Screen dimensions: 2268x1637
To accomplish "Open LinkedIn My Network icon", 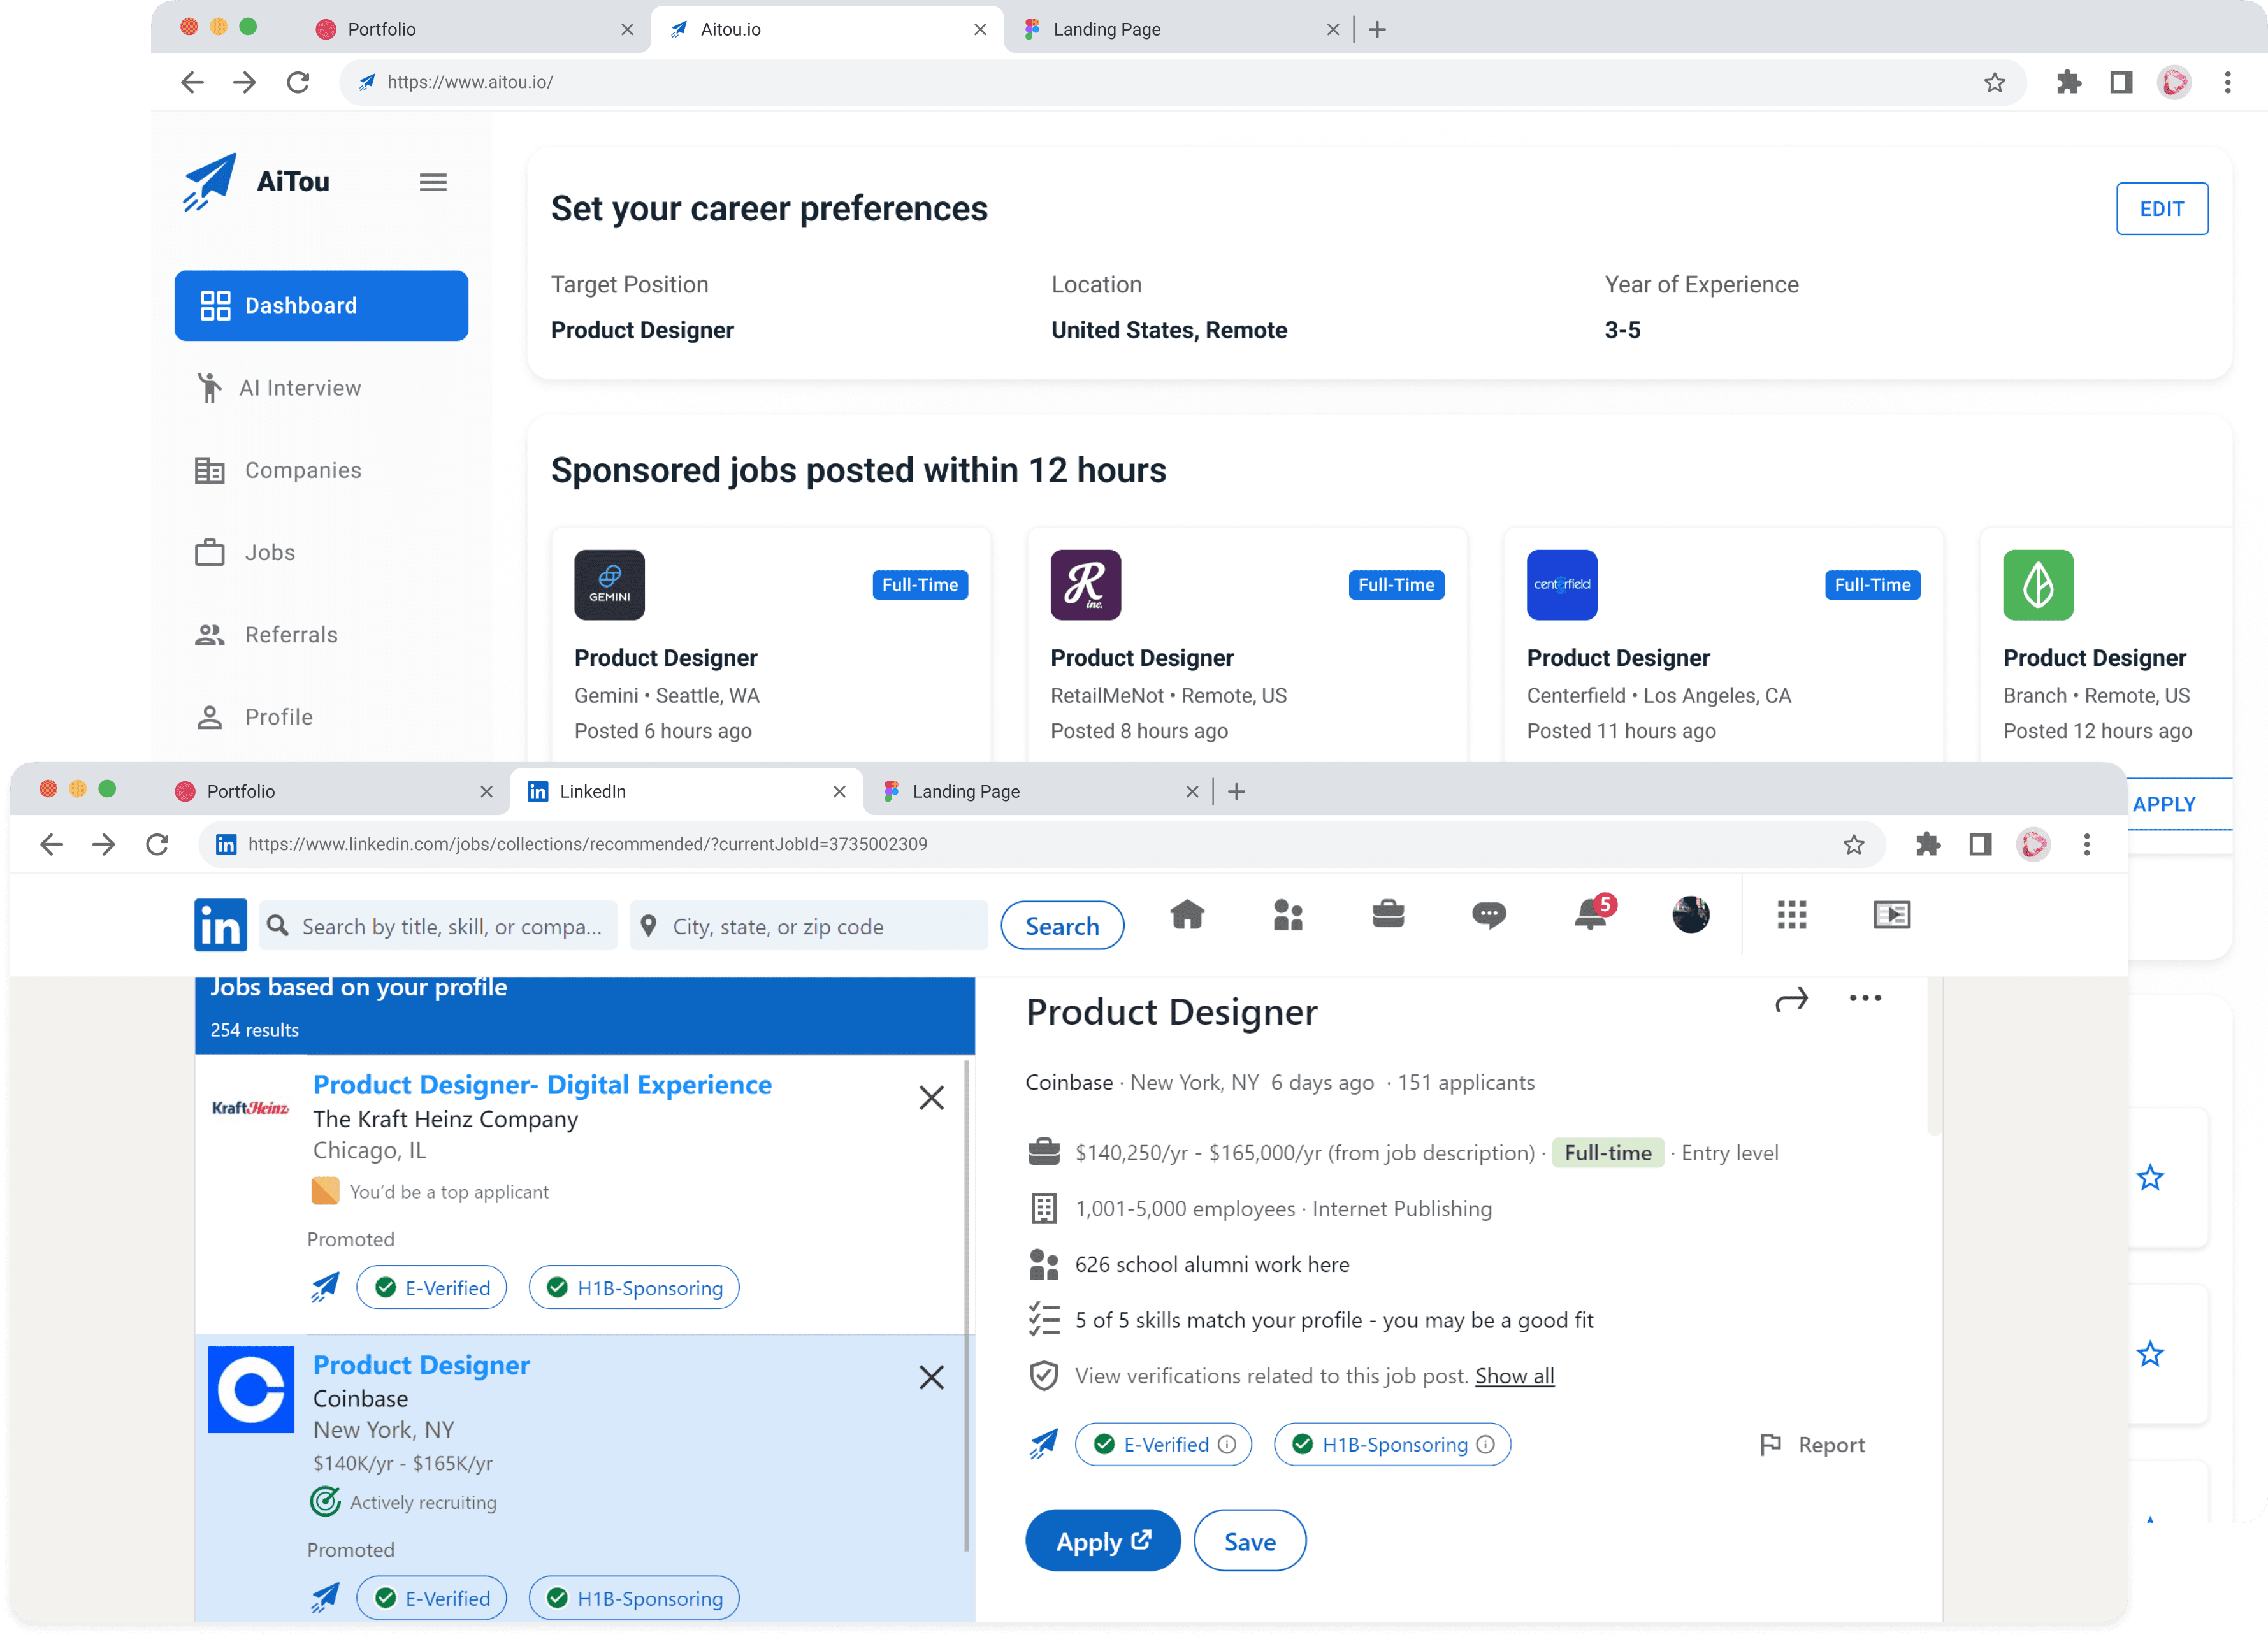I will 1288,914.
